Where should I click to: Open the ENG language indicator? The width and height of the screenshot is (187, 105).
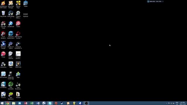click(177, 103)
